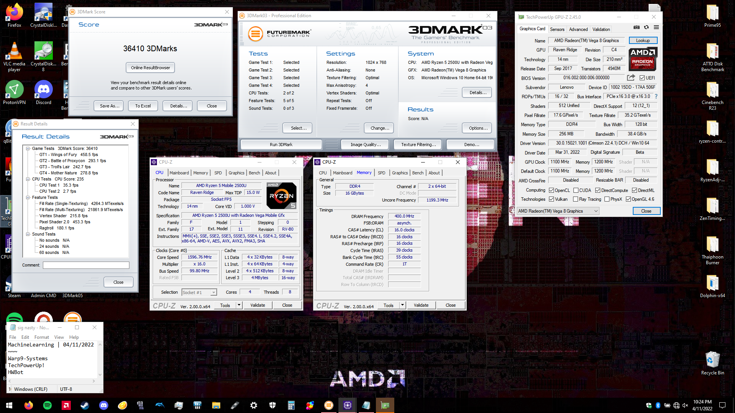Open Tools dropdown arrow in CPU-Z Memory window
Viewport: 735px width, 413px height.
tap(402, 305)
